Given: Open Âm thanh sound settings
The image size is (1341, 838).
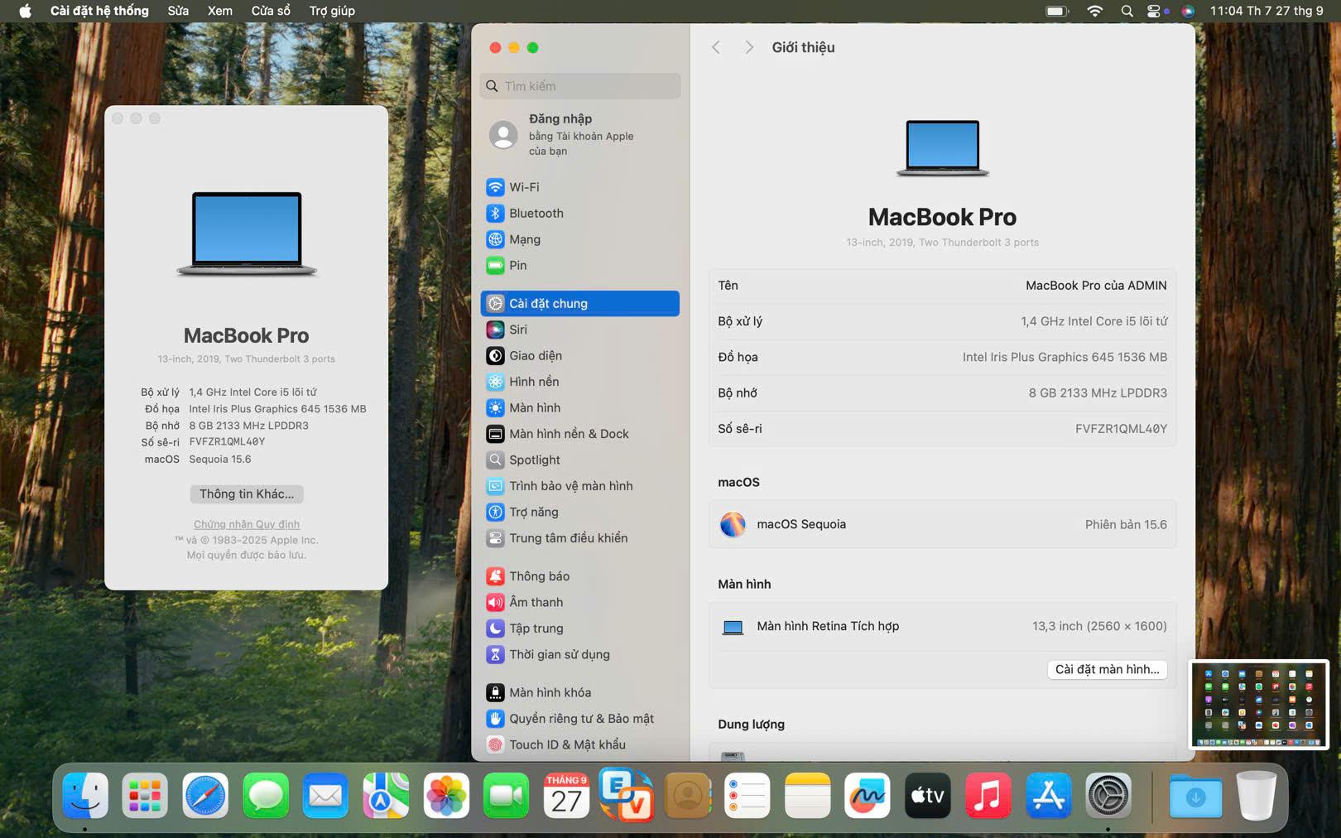Looking at the screenshot, I should coord(536,602).
